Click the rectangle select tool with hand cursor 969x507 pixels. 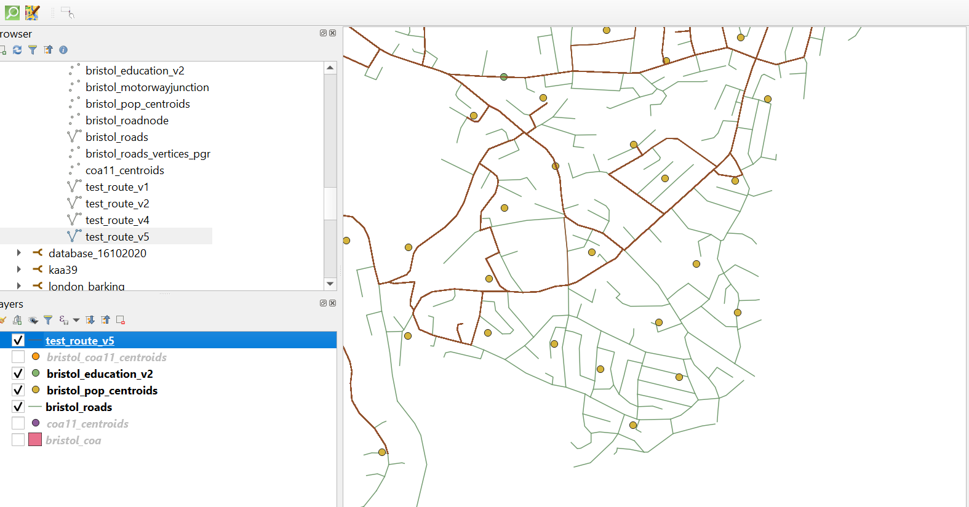click(68, 12)
